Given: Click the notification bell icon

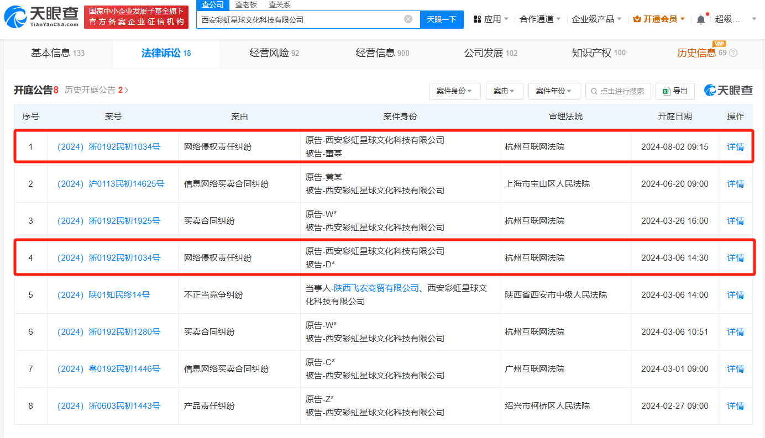Looking at the screenshot, I should point(701,18).
